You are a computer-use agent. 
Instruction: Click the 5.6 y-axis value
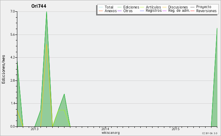pyautogui.click(x=13, y=35)
